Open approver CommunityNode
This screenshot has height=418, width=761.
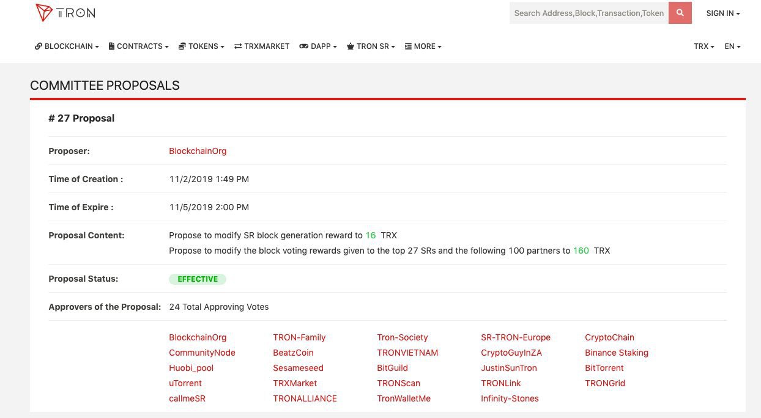coord(202,353)
